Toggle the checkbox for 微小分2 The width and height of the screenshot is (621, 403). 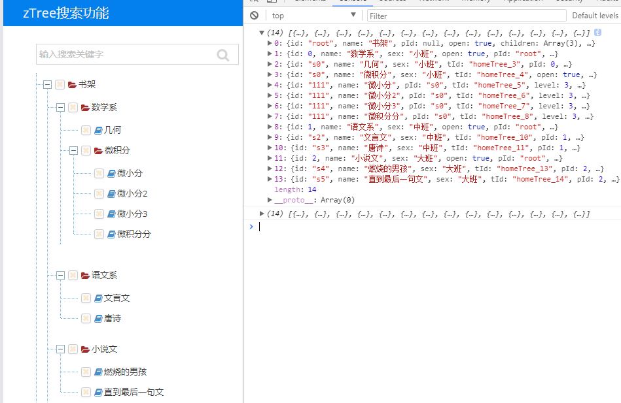pyautogui.click(x=99, y=194)
